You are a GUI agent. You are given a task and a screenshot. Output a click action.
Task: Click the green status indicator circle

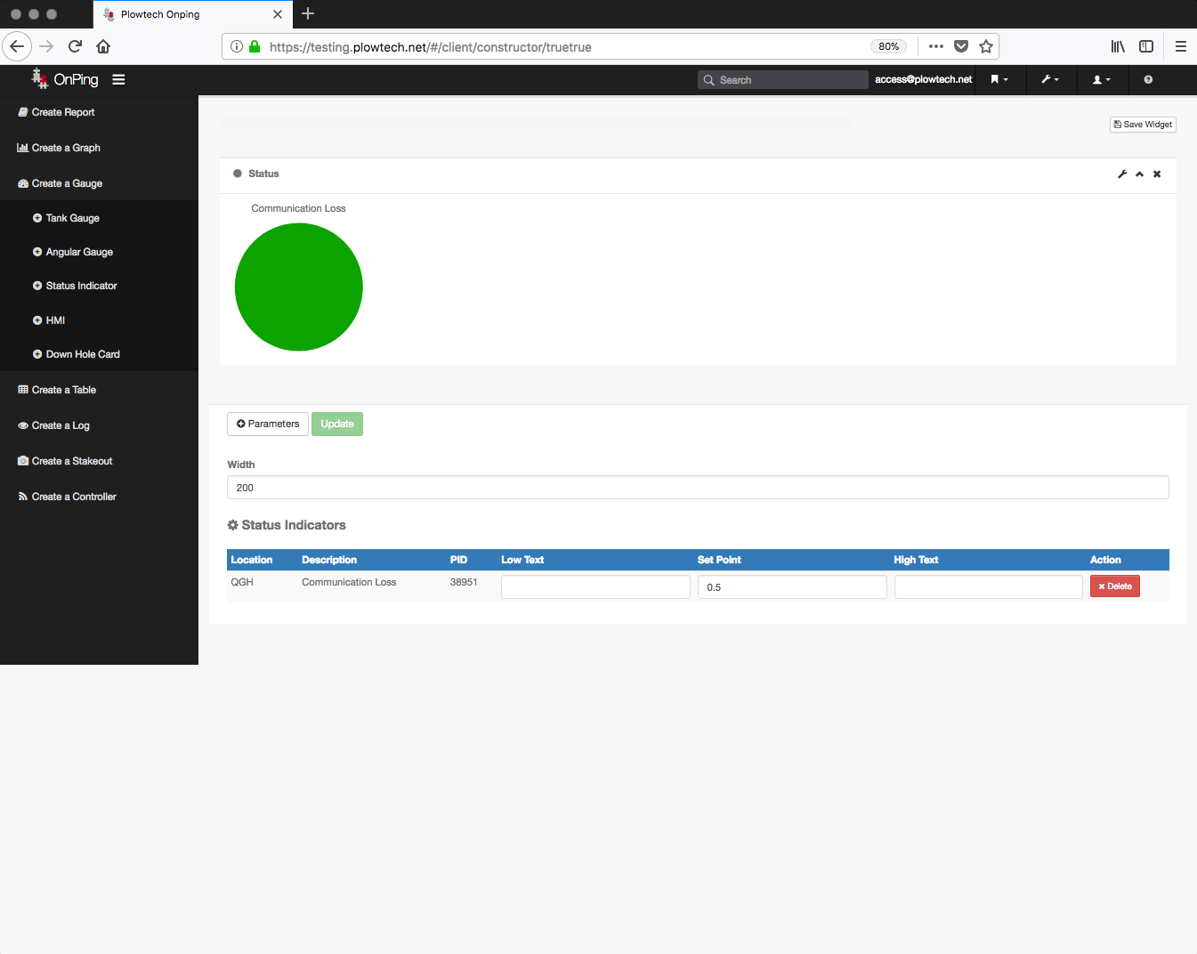[x=299, y=287]
